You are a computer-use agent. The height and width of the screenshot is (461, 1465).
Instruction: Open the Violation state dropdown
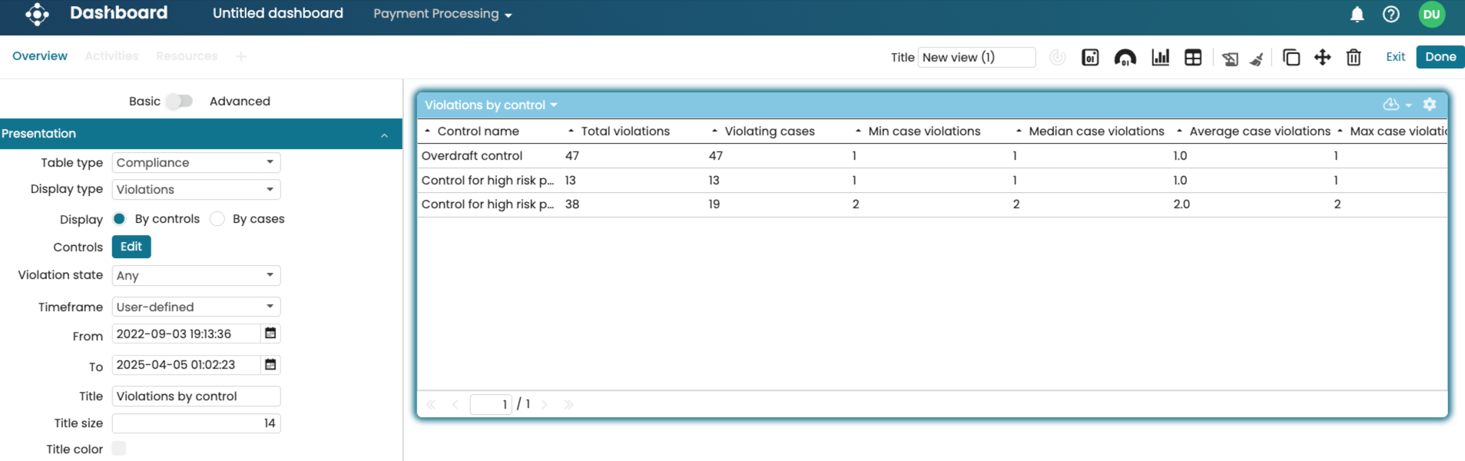[x=196, y=276]
